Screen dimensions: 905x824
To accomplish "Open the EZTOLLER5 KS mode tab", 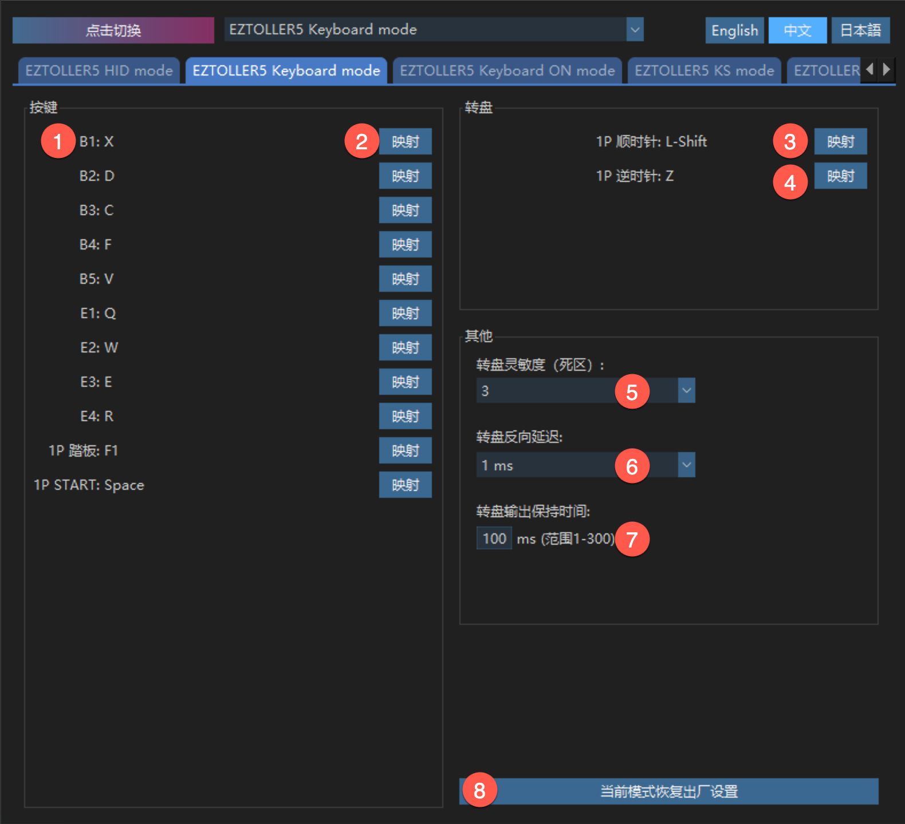I will [705, 70].
